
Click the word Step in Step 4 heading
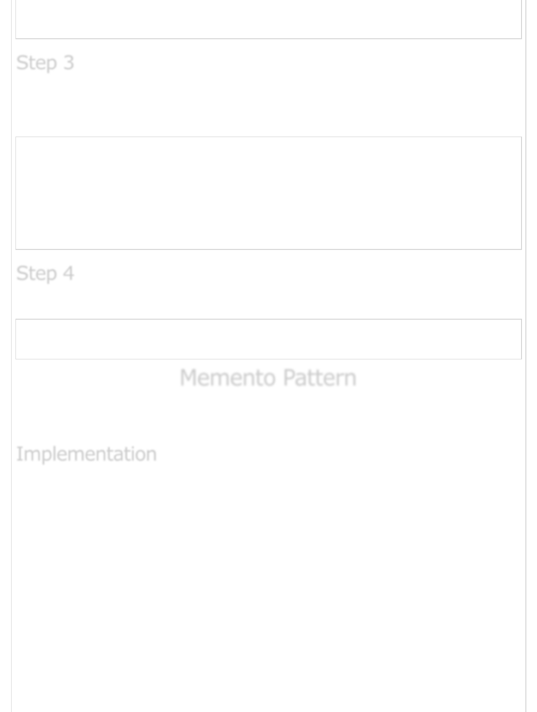coord(36,274)
